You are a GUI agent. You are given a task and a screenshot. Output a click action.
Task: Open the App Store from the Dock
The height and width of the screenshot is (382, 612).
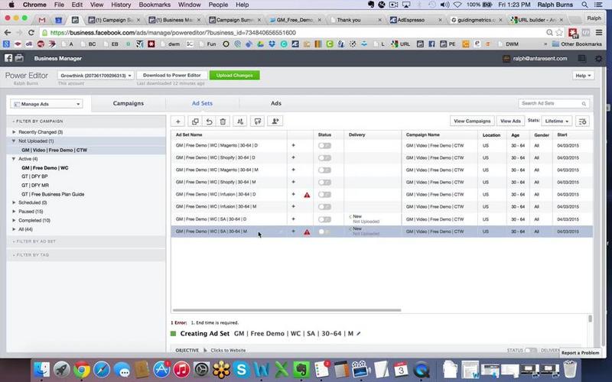pyautogui.click(x=161, y=369)
